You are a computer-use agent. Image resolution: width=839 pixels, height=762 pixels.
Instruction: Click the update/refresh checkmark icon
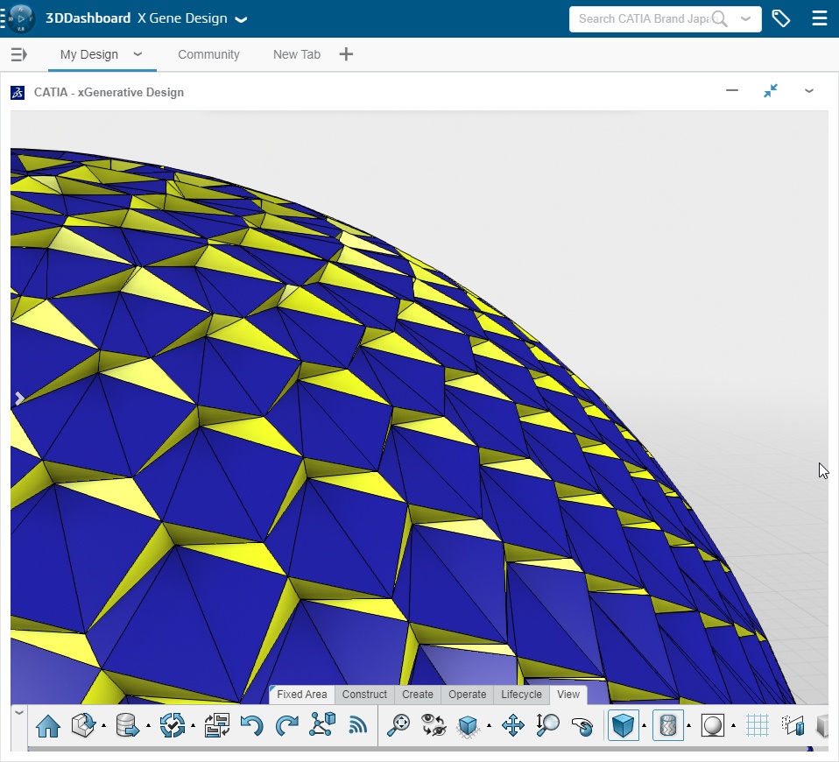(173, 725)
